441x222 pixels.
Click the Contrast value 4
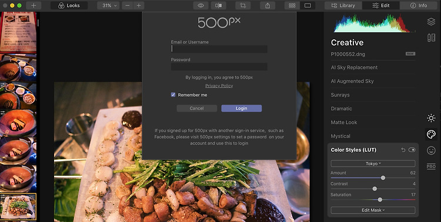414,183
